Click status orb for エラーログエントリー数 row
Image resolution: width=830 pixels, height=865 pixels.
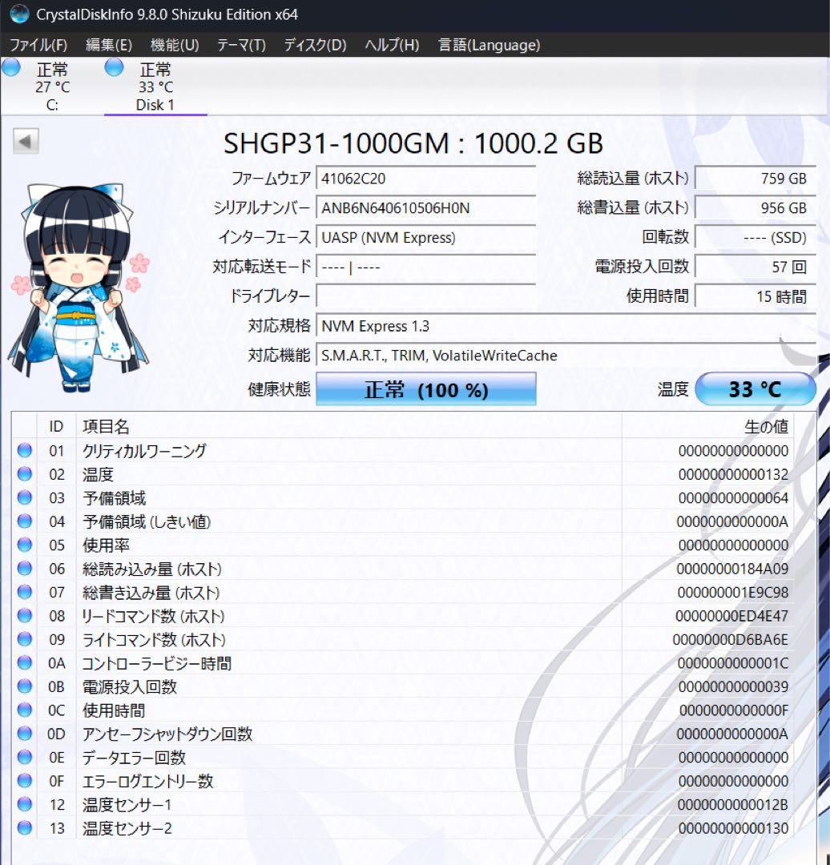pos(24,781)
